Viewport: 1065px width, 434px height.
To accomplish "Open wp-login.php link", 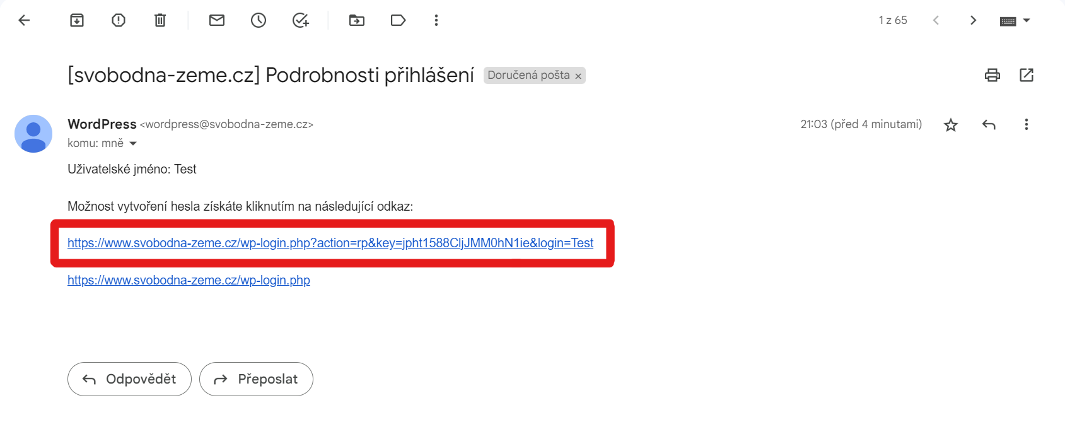I will pos(189,280).
